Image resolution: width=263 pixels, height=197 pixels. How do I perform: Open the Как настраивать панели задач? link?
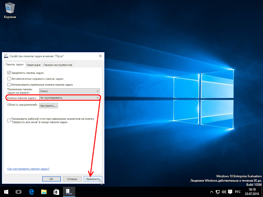point(28,169)
